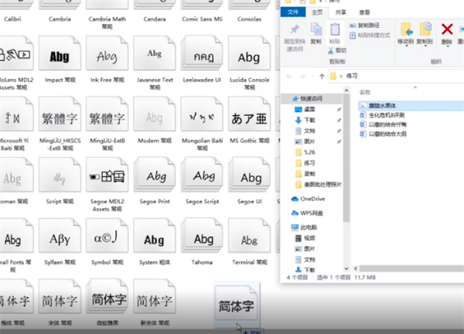Select the Javanese Text font icon
Viewport: 464px width, 334px height.
coord(155,53)
